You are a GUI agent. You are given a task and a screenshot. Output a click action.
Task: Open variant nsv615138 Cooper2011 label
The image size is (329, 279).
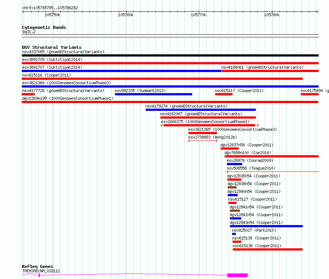257,238
